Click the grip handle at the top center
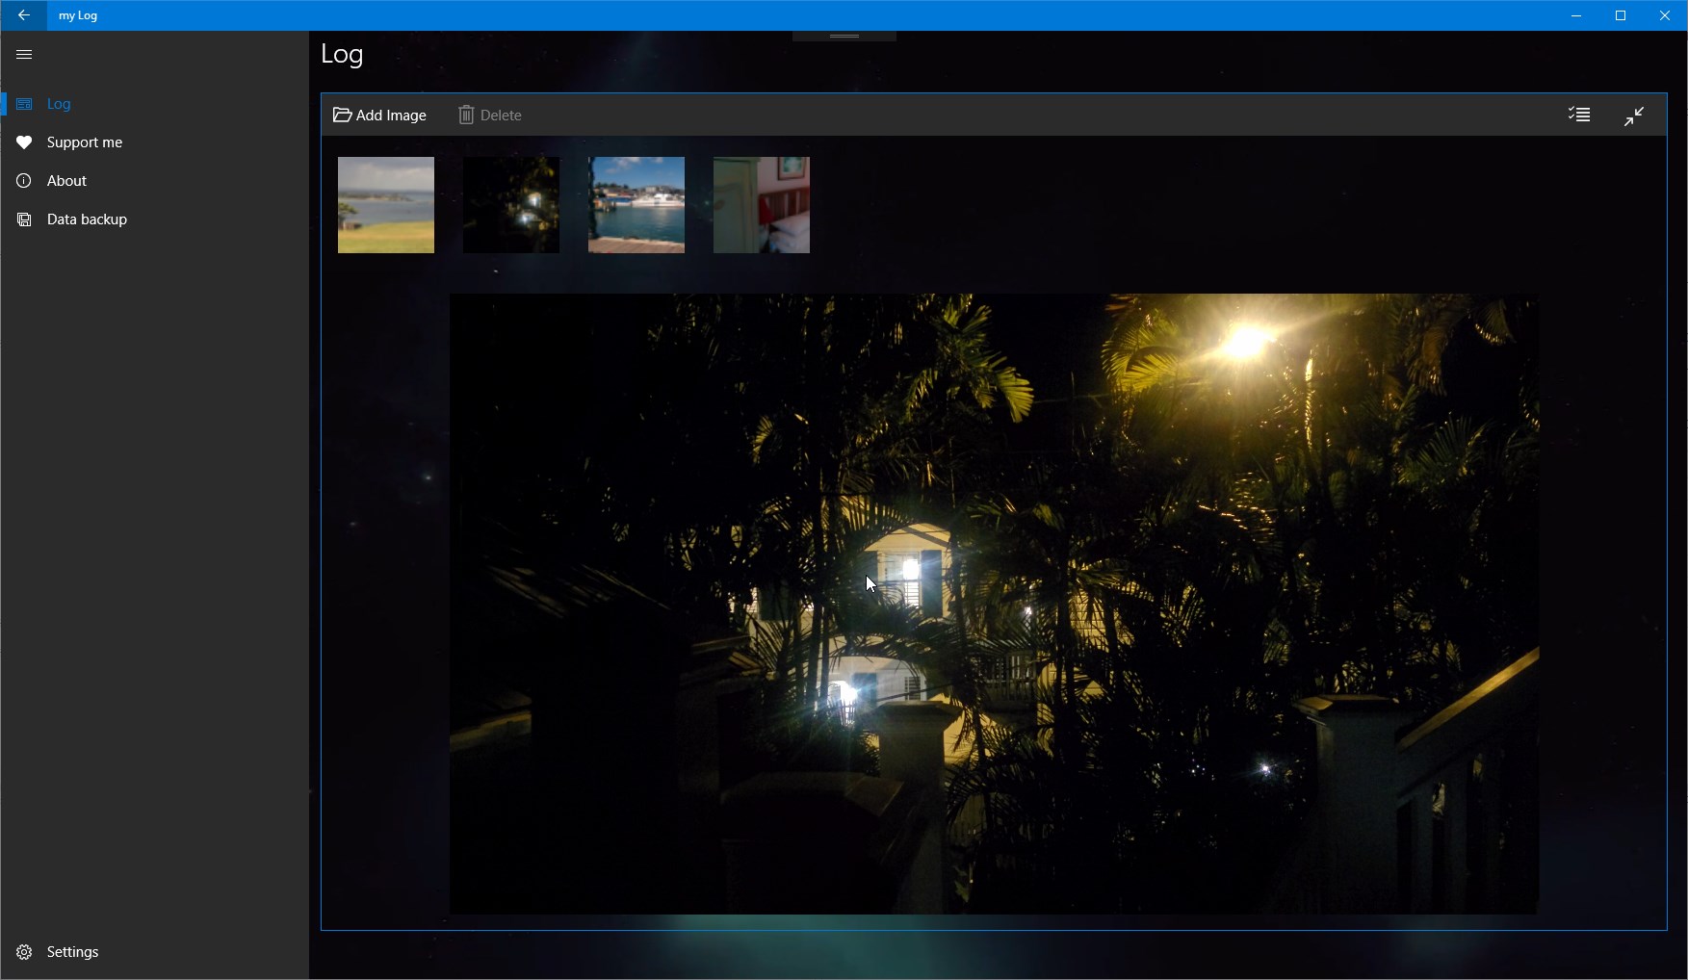The height and width of the screenshot is (980, 1688). pyautogui.click(x=844, y=37)
